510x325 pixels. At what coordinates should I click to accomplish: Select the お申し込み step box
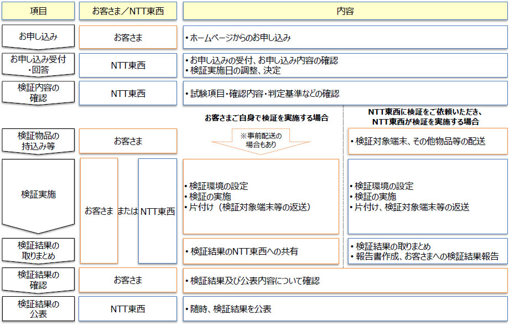[x=38, y=37]
